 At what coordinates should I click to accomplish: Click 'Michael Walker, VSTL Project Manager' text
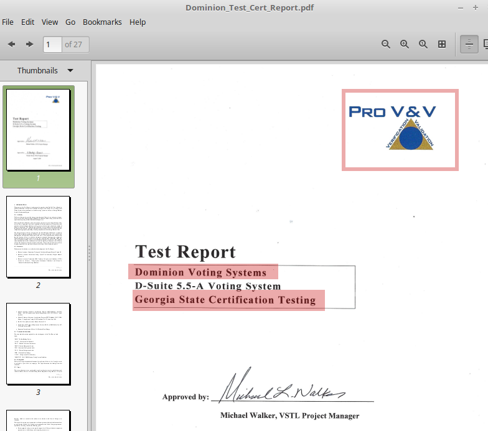pos(290,415)
